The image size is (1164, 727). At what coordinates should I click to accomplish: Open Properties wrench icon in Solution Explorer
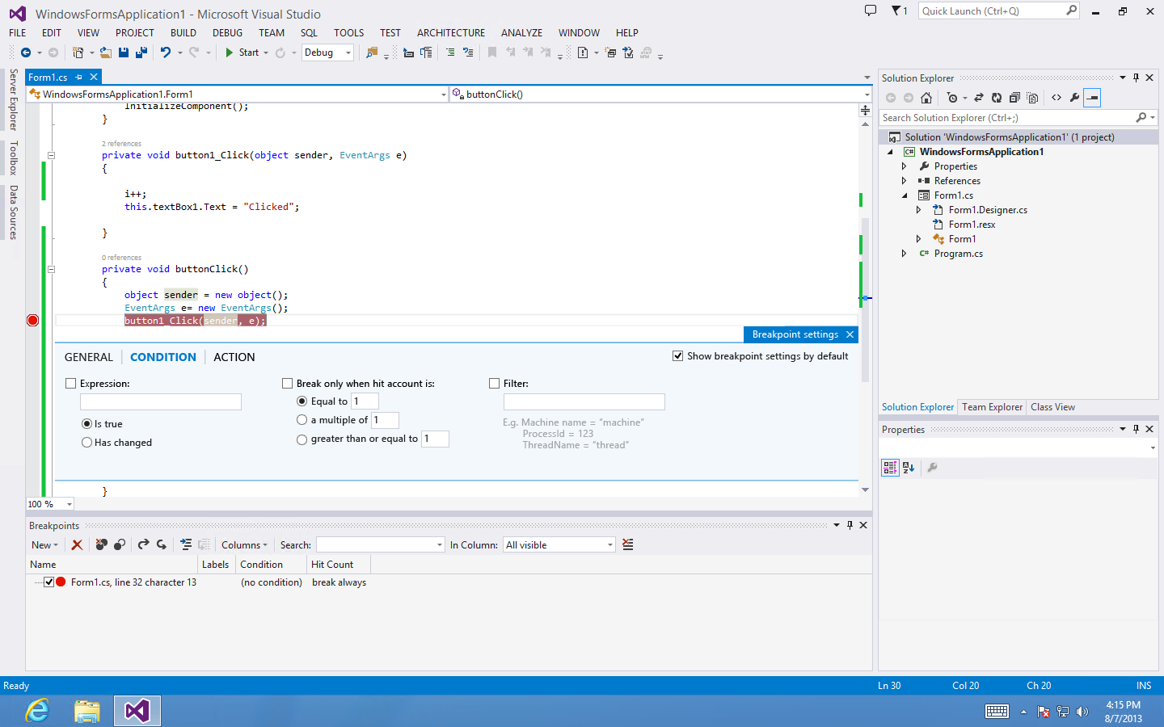click(1074, 98)
